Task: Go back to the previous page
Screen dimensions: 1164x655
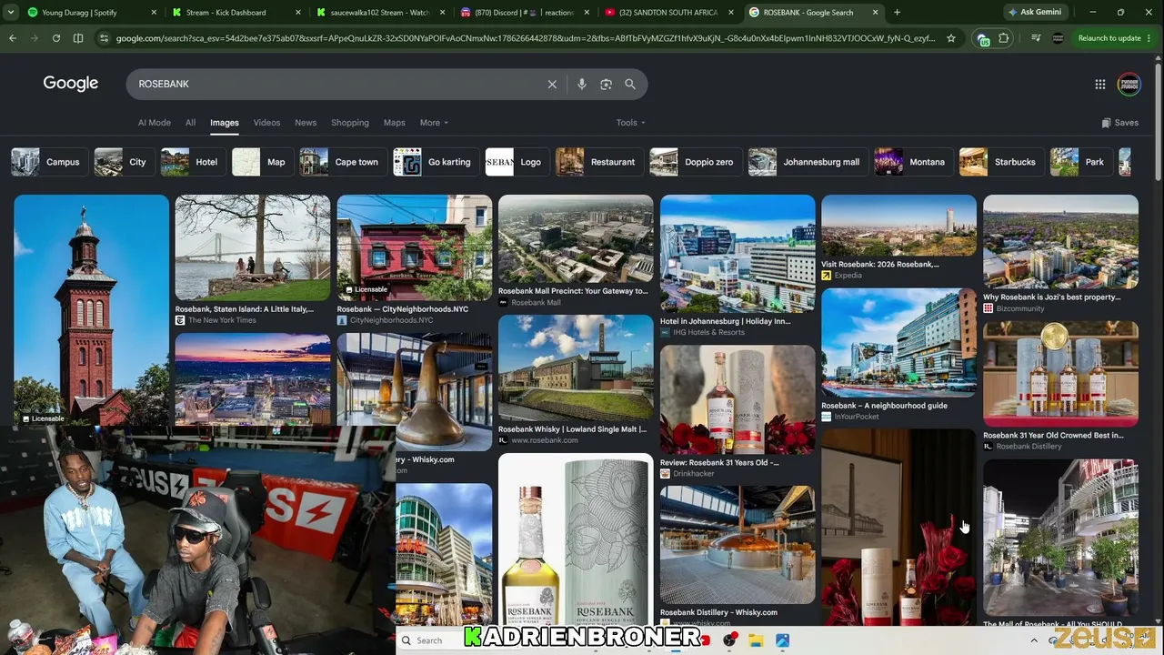Action: click(x=13, y=38)
